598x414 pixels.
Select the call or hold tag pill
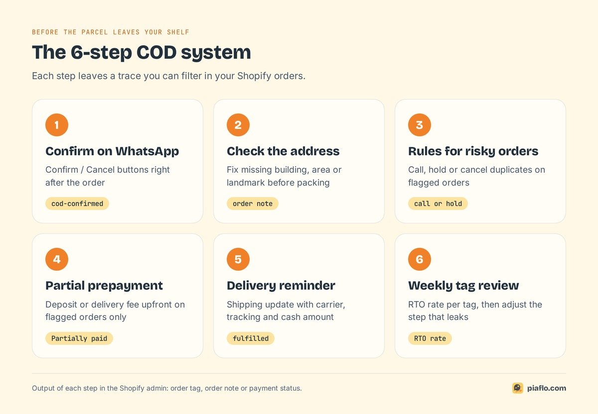click(x=438, y=204)
